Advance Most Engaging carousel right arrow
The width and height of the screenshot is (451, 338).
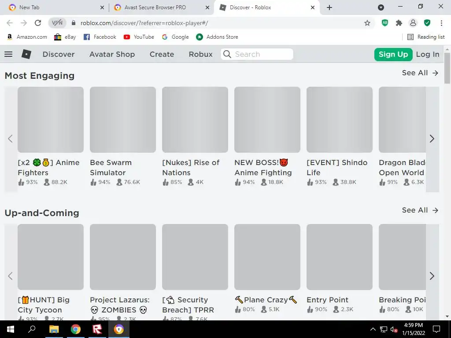432,139
